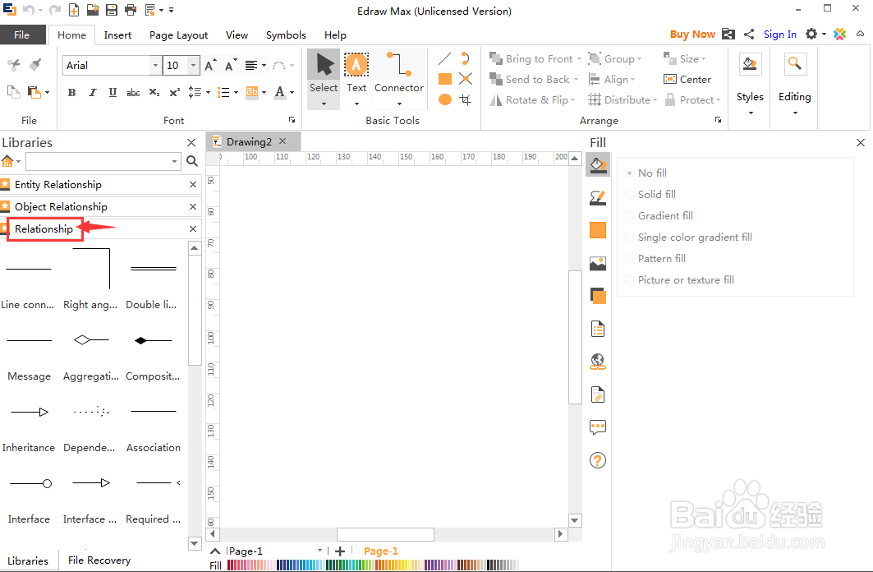Choose the line drawing tool
Image resolution: width=873 pixels, height=572 pixels.
pyautogui.click(x=445, y=58)
